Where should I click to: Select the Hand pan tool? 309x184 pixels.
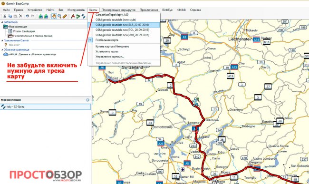(54, 16)
